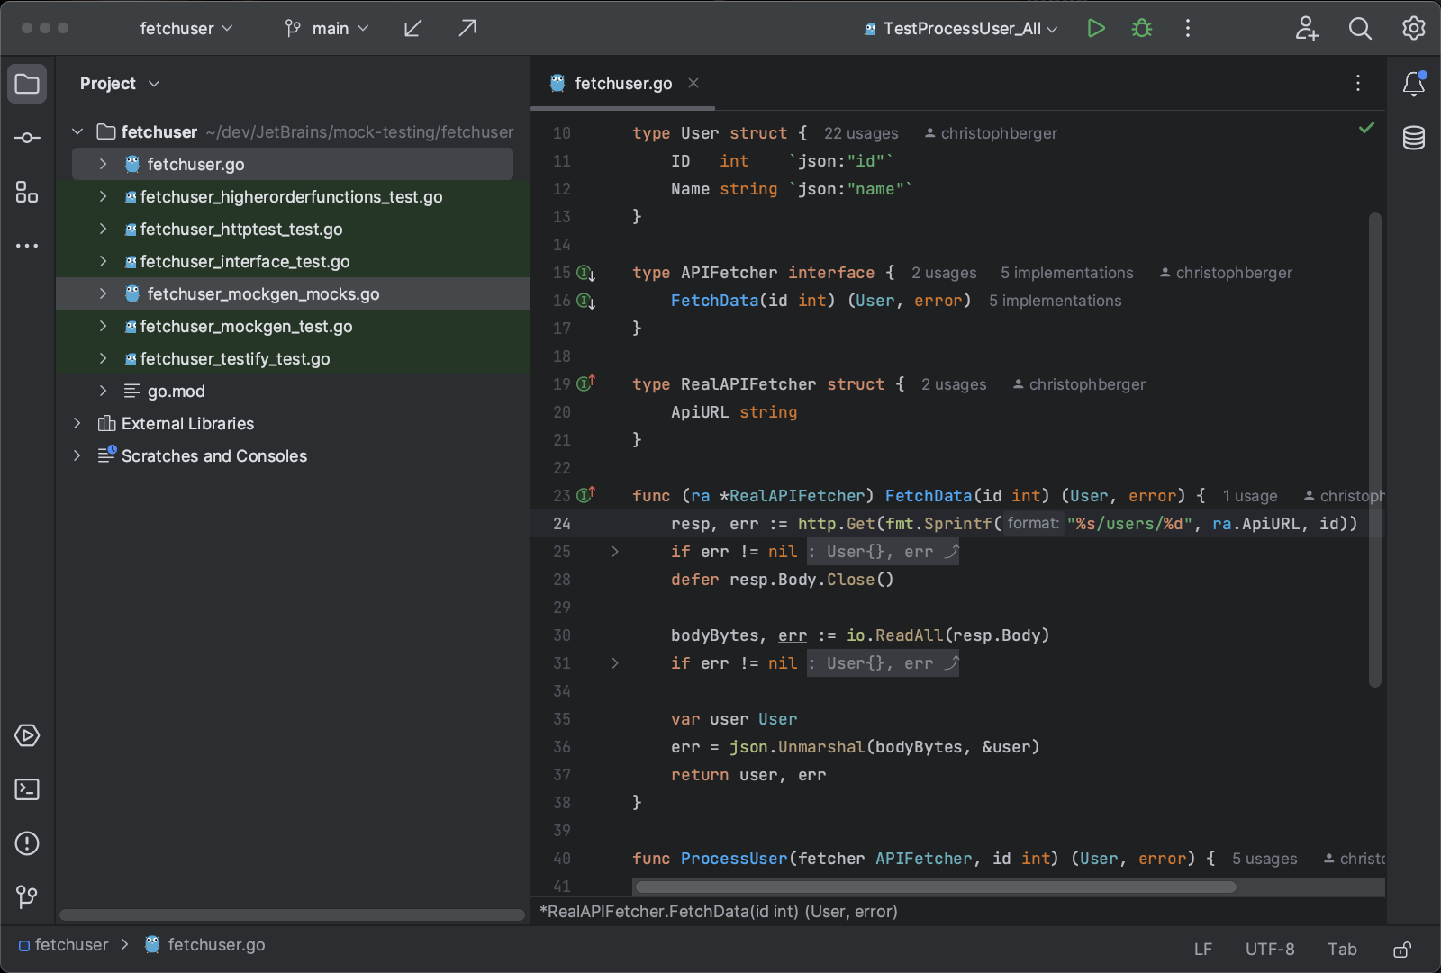This screenshot has width=1441, height=973.
Task: Change the UTF-8 file encoding
Action: [1269, 950]
